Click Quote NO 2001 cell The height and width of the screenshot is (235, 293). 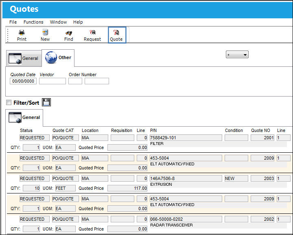click(x=262, y=138)
